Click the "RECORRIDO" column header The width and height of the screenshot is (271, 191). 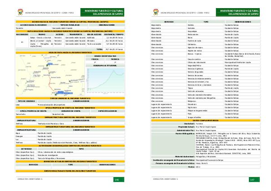click(x=22, y=35)
